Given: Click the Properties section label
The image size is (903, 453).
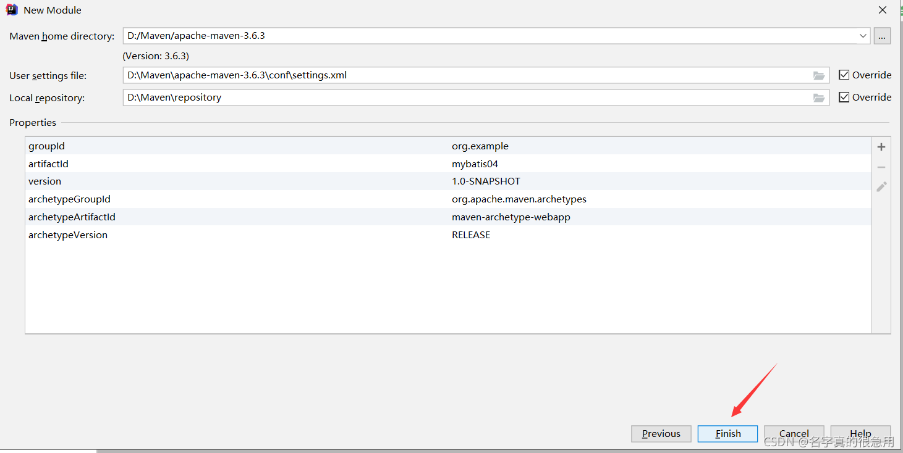Looking at the screenshot, I should (x=33, y=123).
